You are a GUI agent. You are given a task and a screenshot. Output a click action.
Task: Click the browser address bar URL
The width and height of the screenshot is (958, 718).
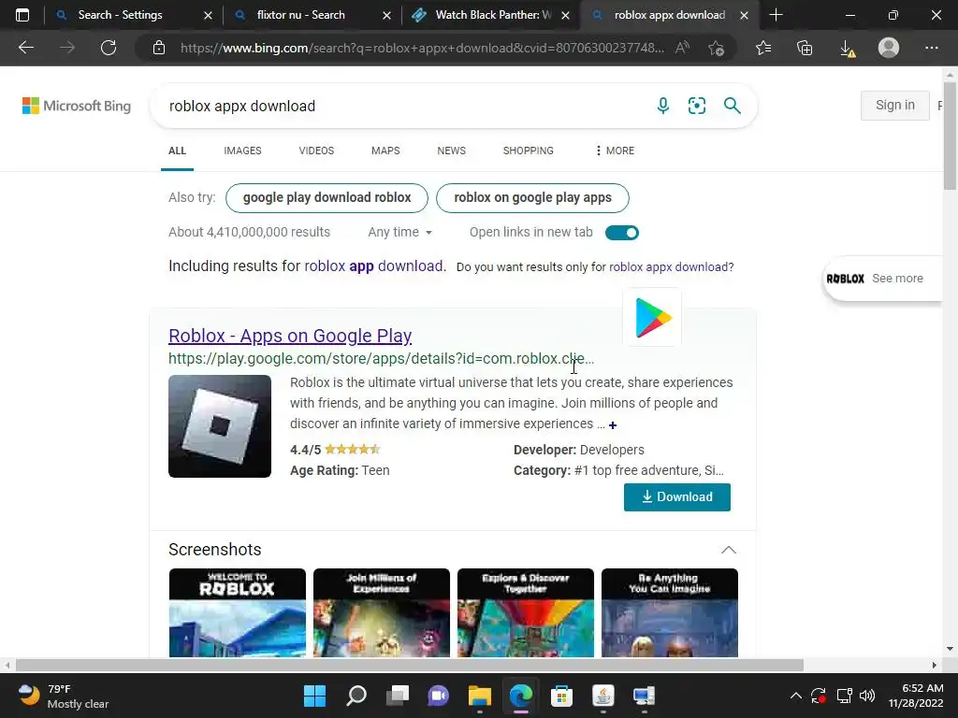[422, 48]
